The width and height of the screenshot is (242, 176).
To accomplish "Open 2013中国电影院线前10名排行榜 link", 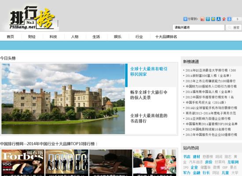I will tap(208, 129).
